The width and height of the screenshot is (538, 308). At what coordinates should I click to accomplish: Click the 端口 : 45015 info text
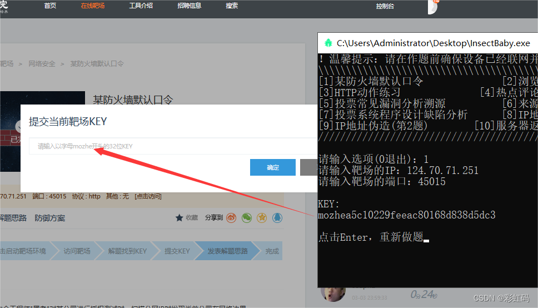[49, 196]
